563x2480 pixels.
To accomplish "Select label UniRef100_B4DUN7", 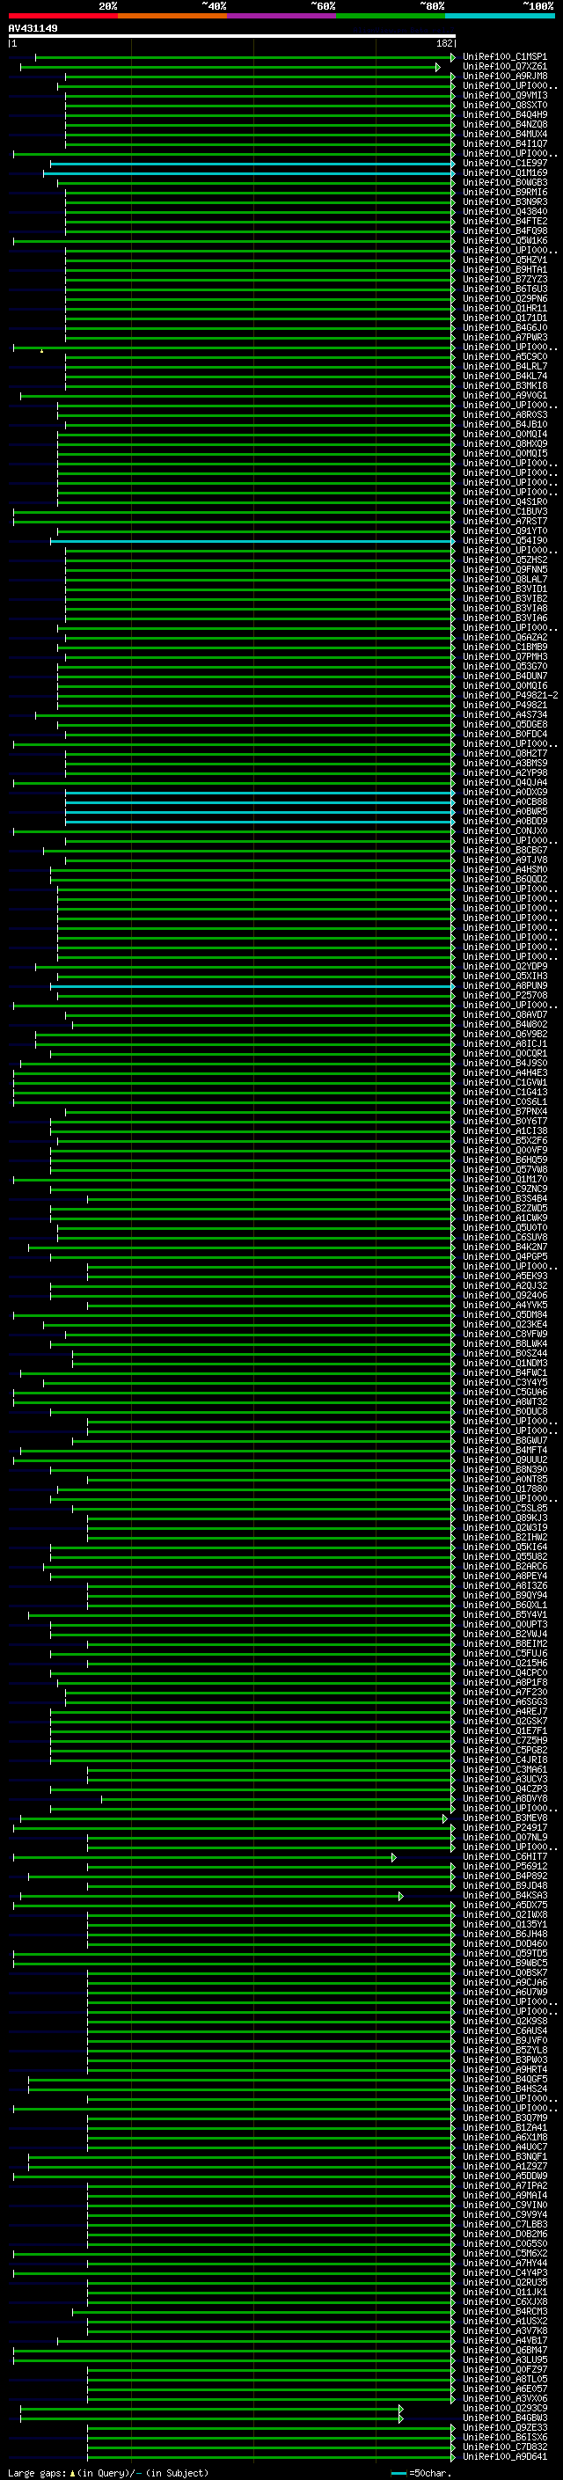I will [x=505, y=676].
